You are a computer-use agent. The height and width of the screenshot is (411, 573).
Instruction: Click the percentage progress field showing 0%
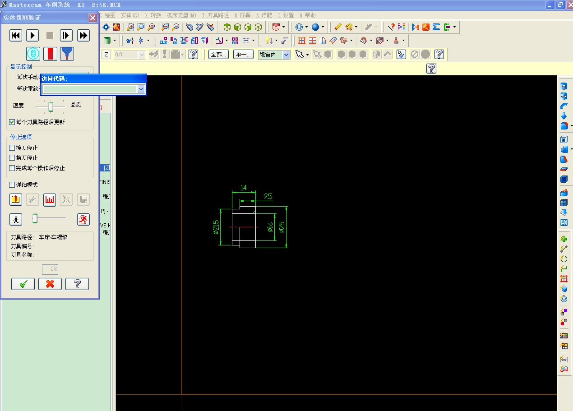point(50,269)
